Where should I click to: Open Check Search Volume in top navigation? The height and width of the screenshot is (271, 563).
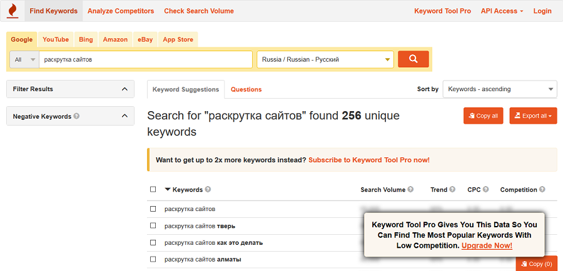[x=199, y=11]
